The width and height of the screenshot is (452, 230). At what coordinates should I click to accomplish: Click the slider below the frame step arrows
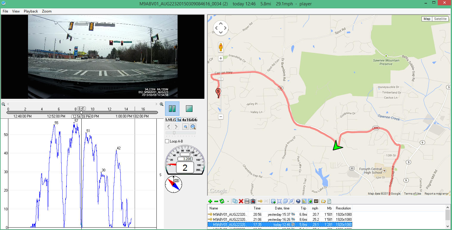click(x=174, y=133)
